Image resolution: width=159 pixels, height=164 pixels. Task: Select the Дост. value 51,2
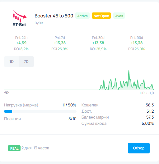click(x=150, y=111)
